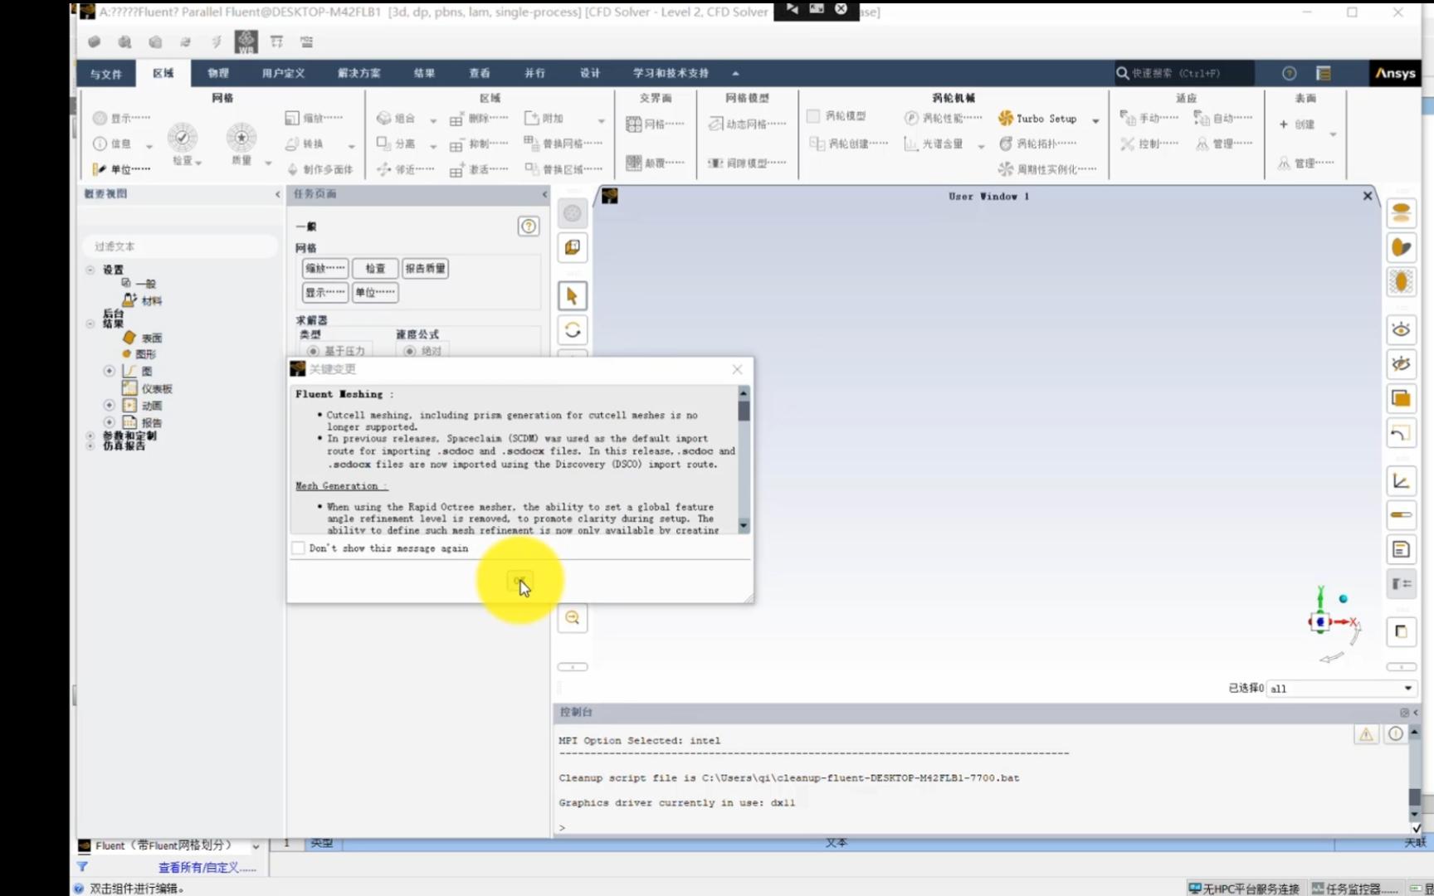This screenshot has width=1434, height=896.
Task: Click the zoom magnifier graphics tool
Action: 572,617
